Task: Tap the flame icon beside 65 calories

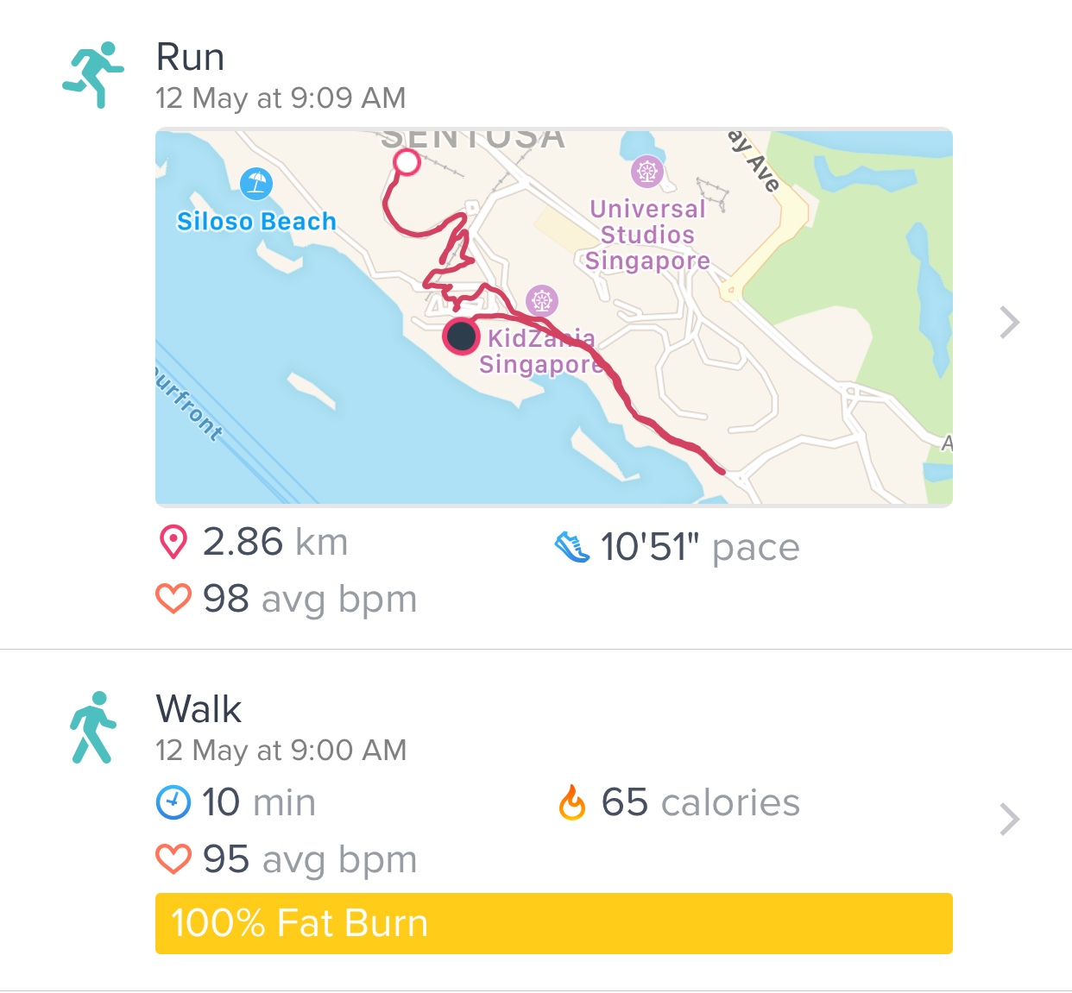Action: pyautogui.click(x=572, y=802)
